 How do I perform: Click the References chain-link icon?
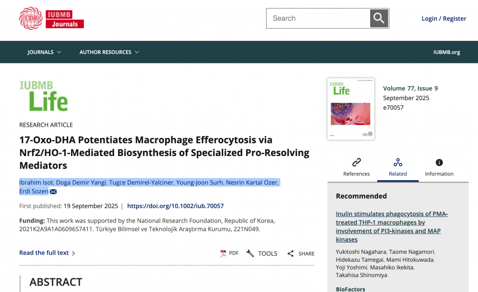(x=357, y=163)
